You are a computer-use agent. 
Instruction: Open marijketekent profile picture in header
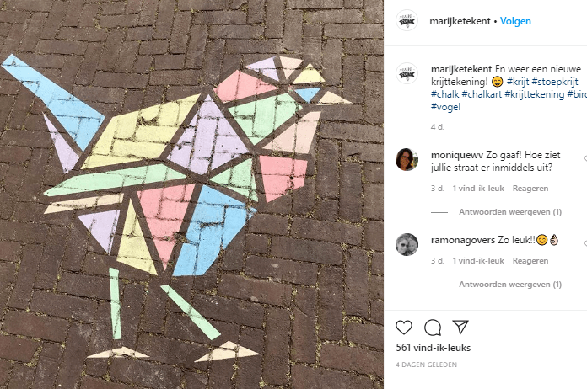pos(407,20)
